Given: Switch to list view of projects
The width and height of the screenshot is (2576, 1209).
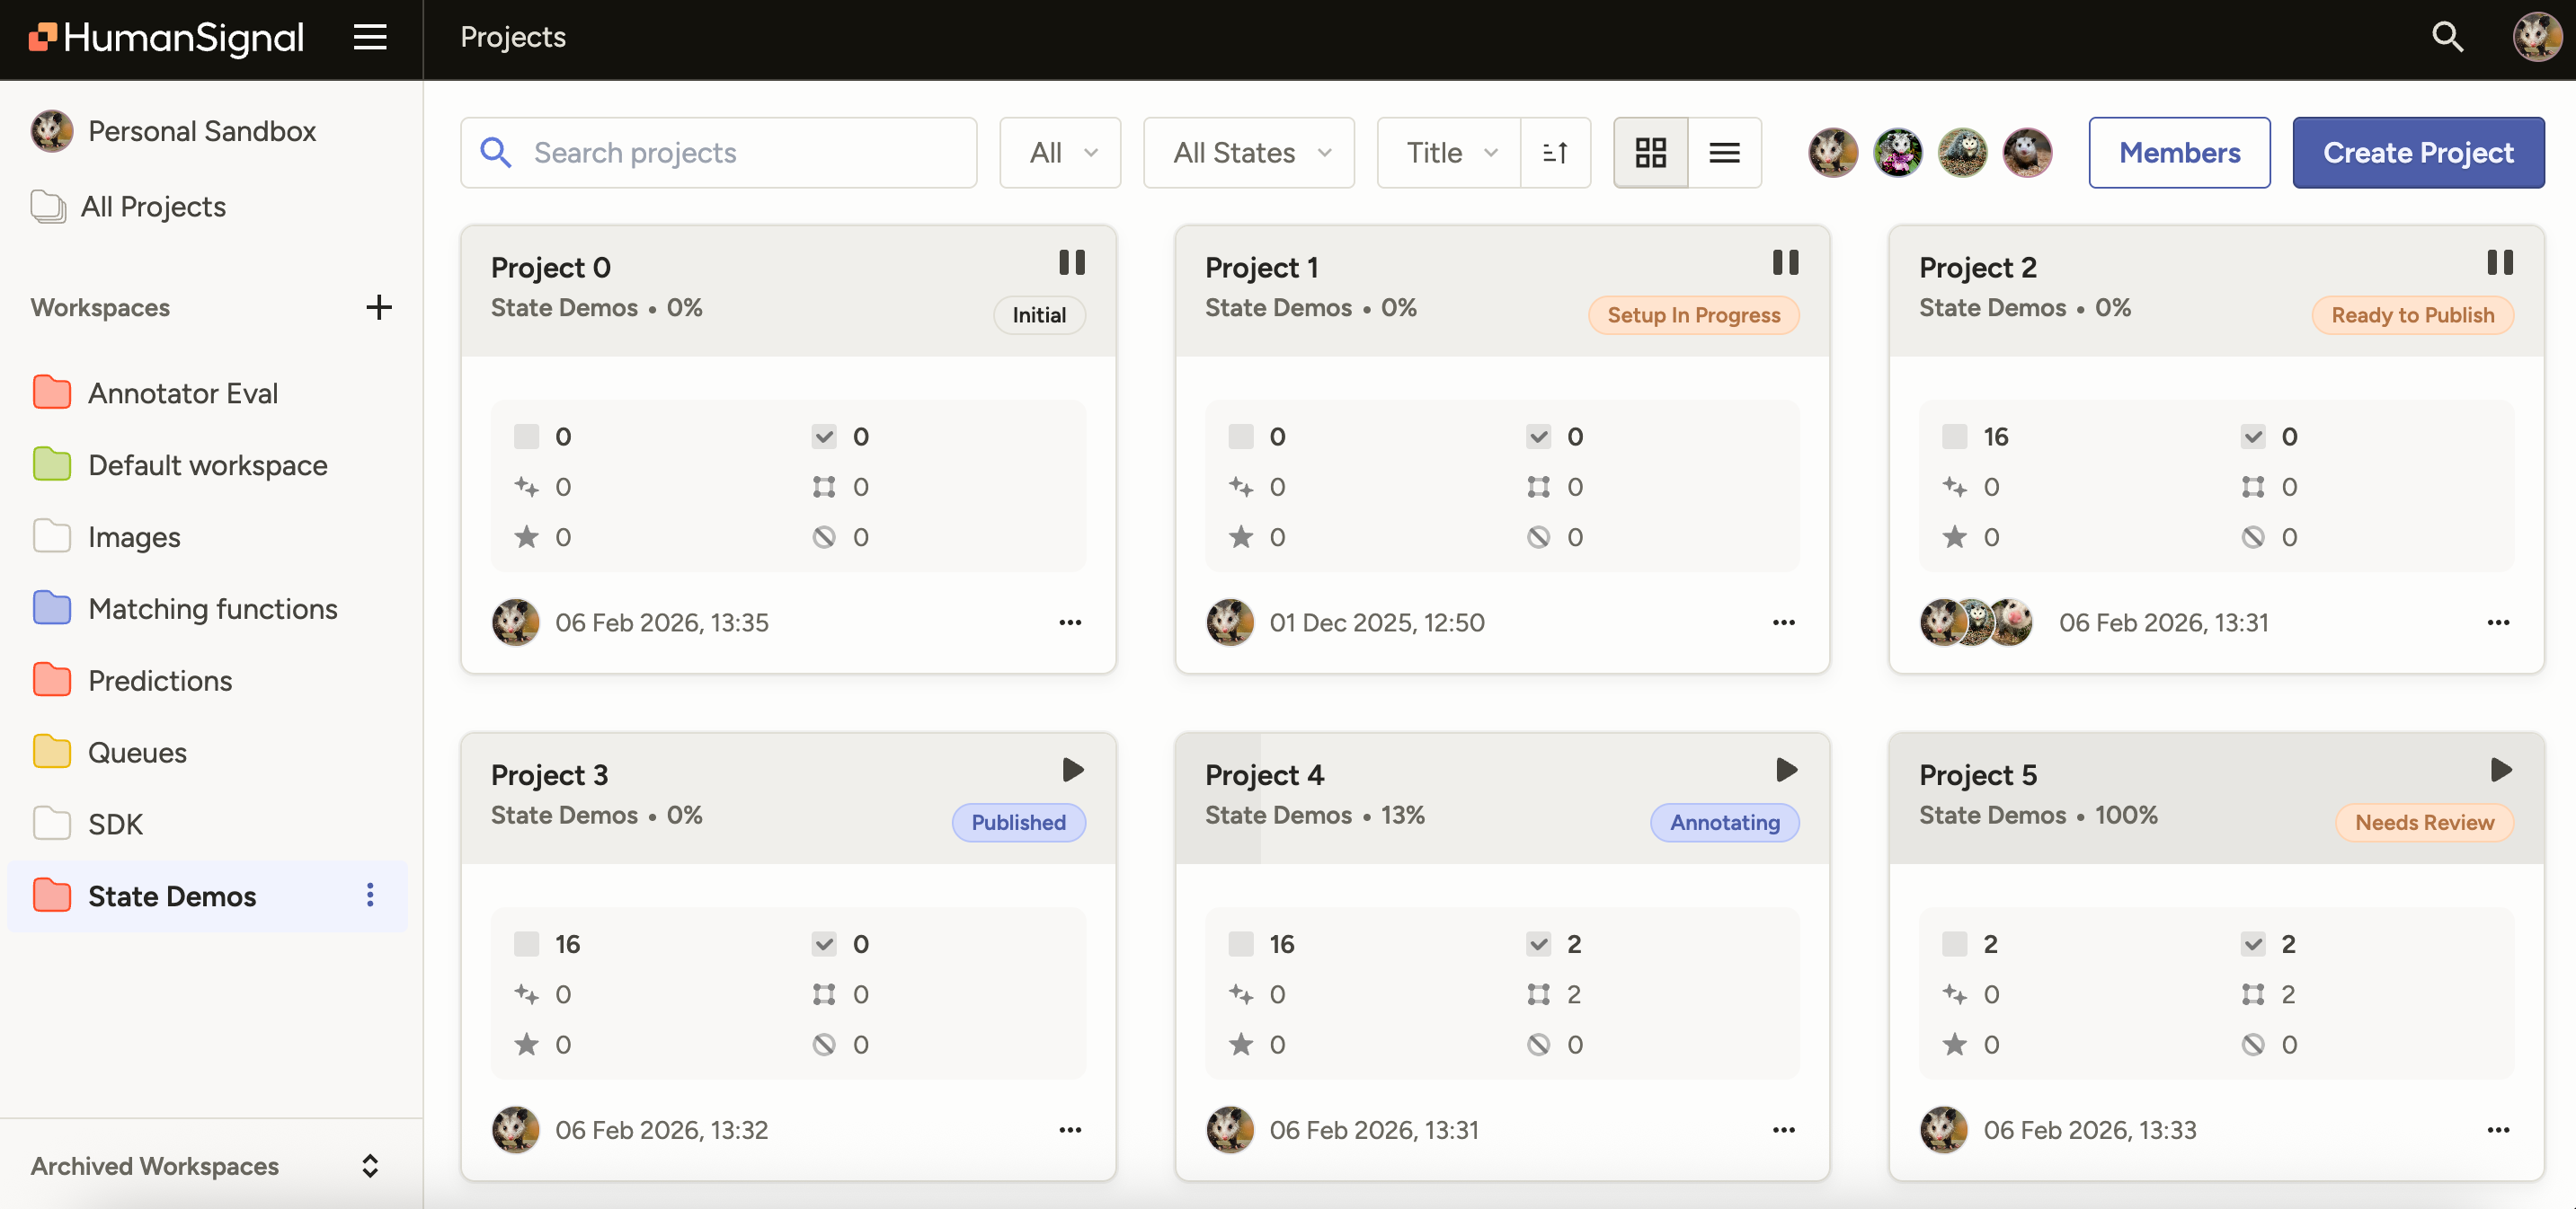Looking at the screenshot, I should (1725, 152).
